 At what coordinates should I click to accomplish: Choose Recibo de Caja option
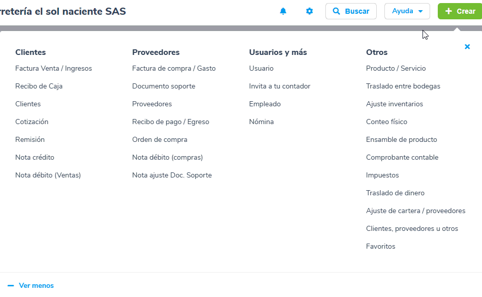39,86
